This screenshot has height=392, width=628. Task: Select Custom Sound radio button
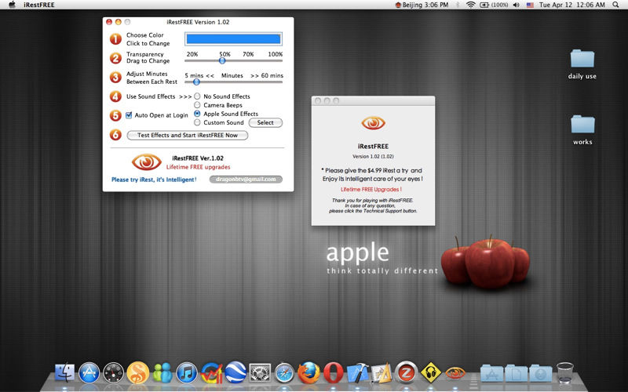coord(197,122)
